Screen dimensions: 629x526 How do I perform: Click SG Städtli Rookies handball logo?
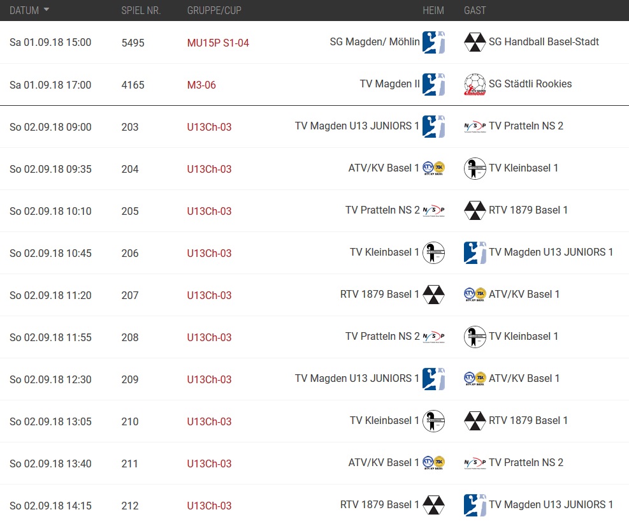coord(475,84)
